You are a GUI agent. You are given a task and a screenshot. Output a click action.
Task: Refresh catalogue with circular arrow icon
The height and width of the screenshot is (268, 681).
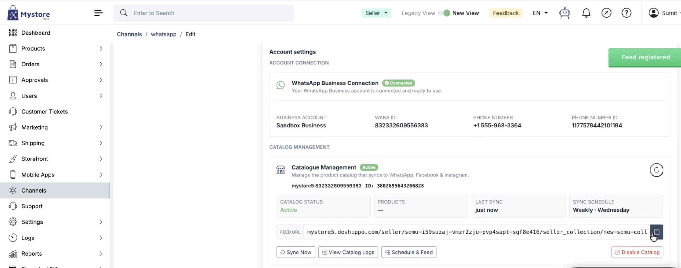click(656, 170)
